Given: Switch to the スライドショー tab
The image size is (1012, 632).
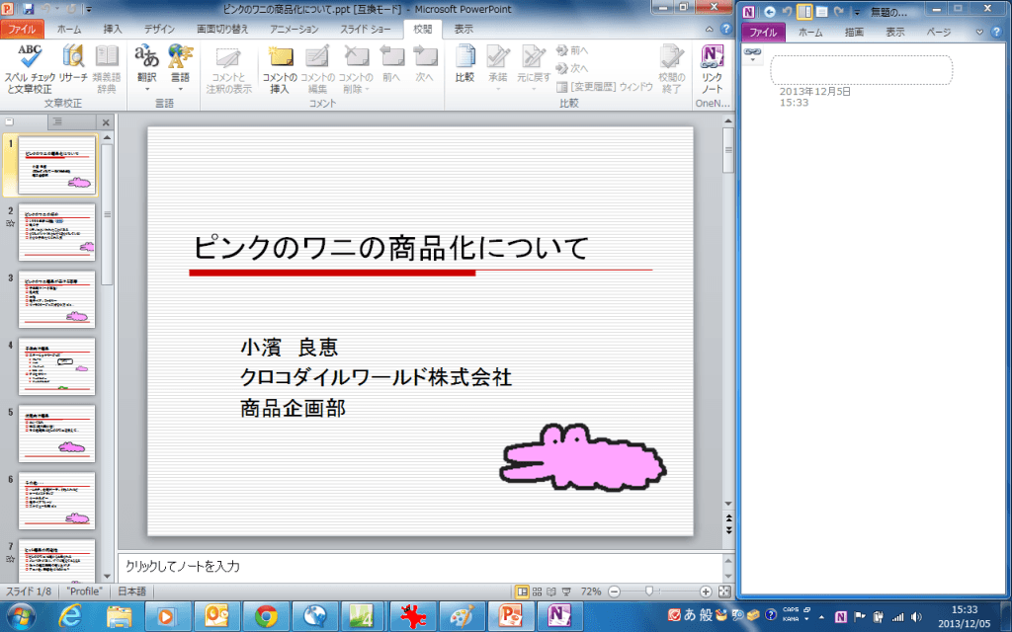Looking at the screenshot, I should [366, 29].
